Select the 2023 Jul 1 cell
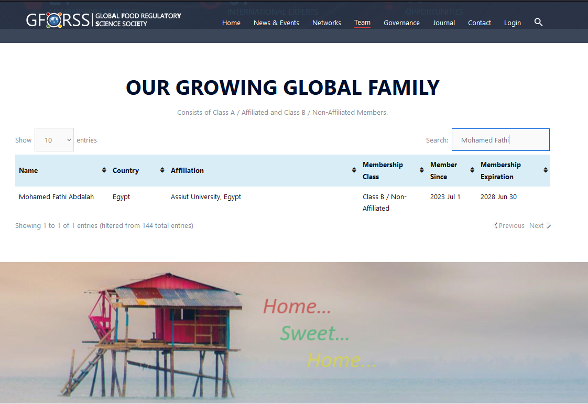The height and width of the screenshot is (404, 588). 445,196
